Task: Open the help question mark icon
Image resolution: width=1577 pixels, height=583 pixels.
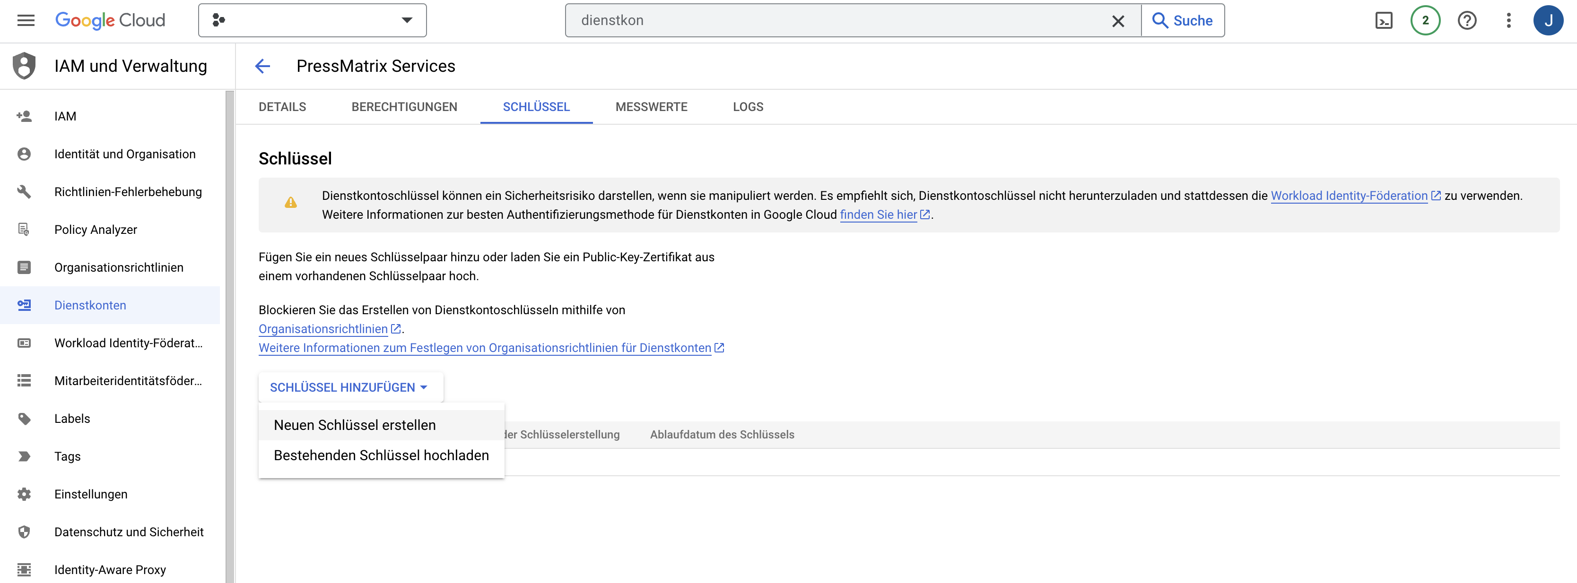Action: tap(1467, 21)
